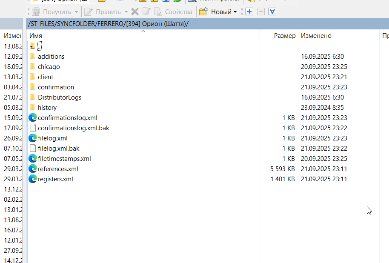The height and width of the screenshot is (263, 389).
Task: Click the filetimestamps.xml Edge file icon
Action: (33, 159)
